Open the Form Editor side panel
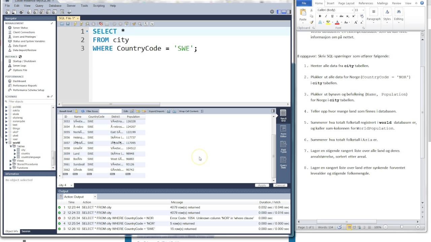The image size is (431, 242). [x=283, y=131]
